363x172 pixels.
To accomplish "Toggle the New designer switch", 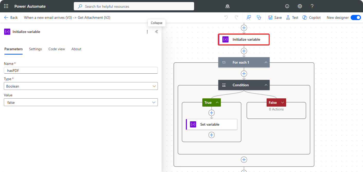I will click(356, 18).
